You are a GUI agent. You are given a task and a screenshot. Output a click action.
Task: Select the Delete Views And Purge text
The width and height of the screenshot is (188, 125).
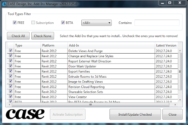point(85,51)
